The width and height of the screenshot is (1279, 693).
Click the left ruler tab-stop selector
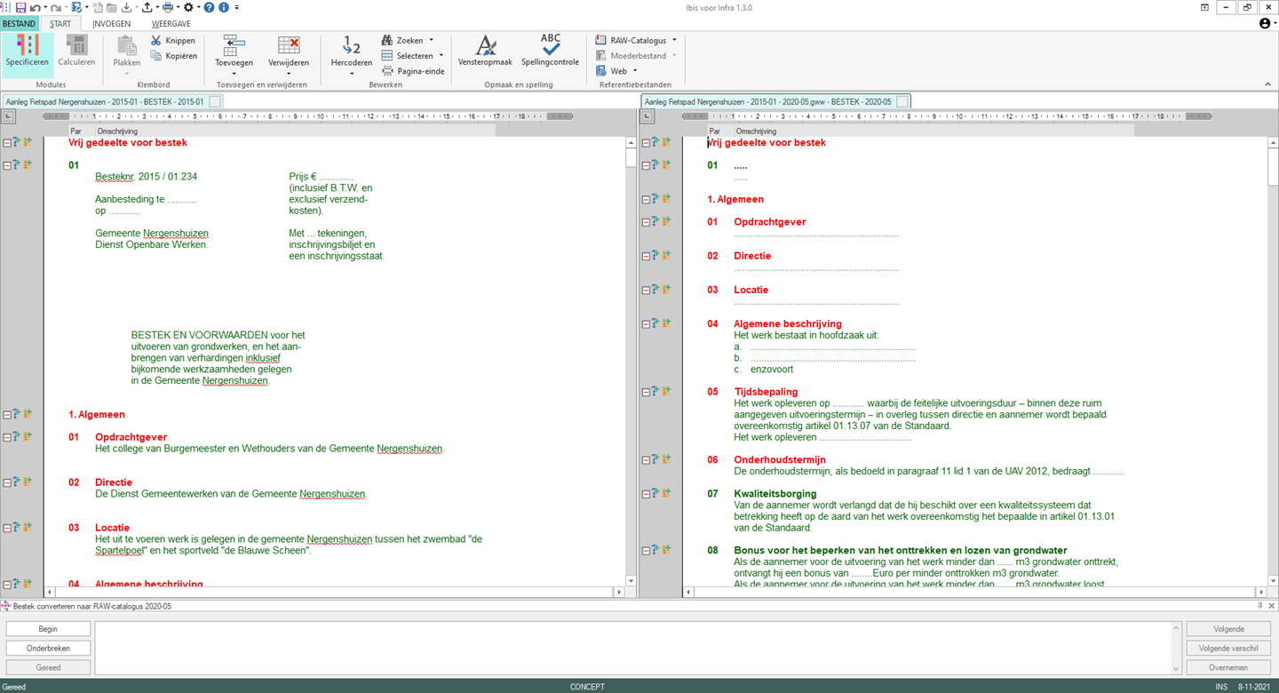pos(8,116)
